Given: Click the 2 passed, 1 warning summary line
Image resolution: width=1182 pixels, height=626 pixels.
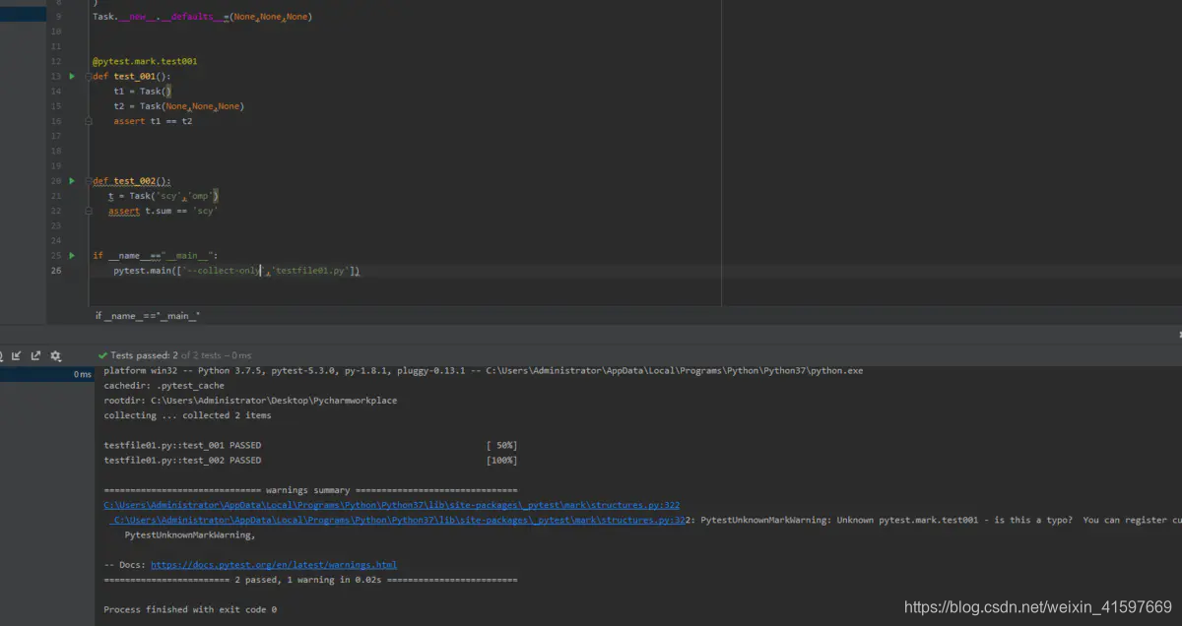Looking at the screenshot, I should pyautogui.click(x=310, y=580).
